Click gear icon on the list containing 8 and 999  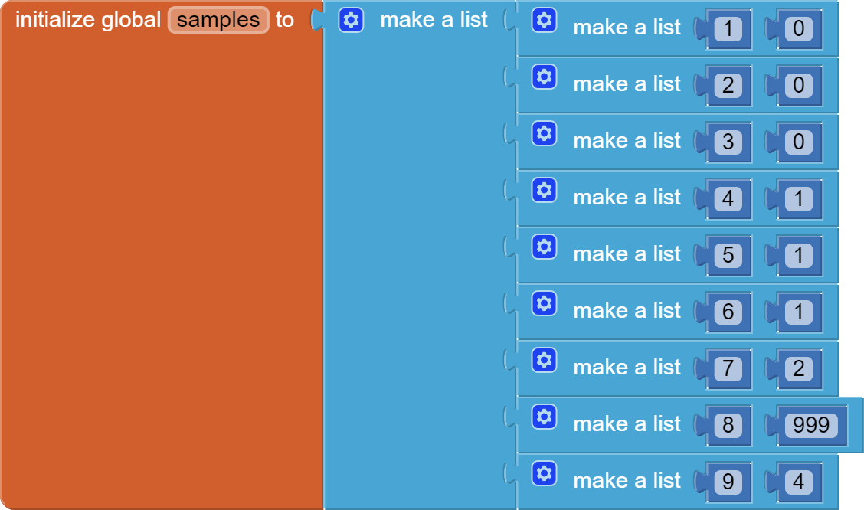[544, 417]
